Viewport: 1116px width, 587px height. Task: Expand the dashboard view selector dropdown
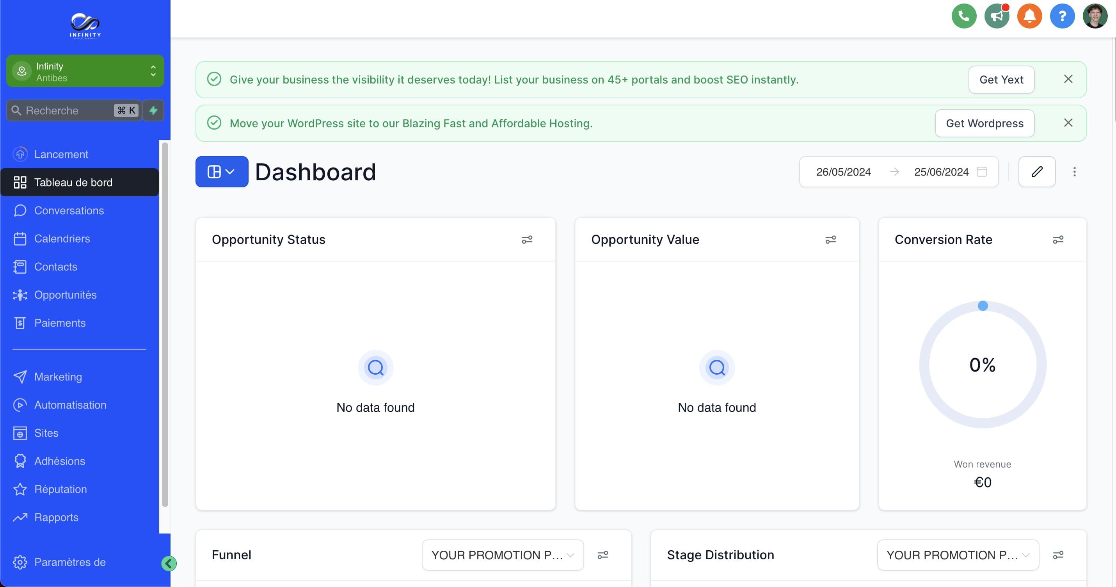click(x=222, y=171)
